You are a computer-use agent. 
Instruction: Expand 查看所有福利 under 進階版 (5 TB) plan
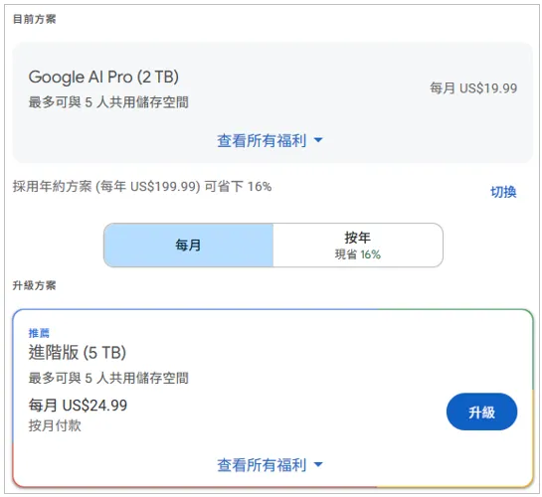coord(270,465)
